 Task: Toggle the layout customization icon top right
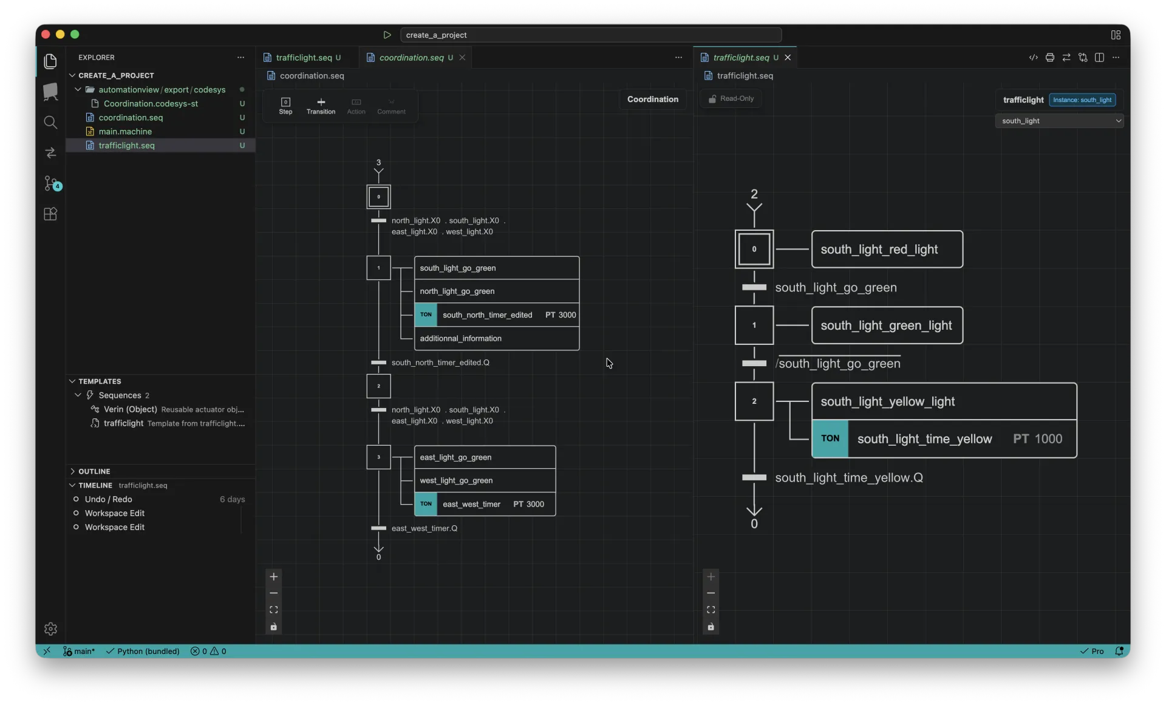pyautogui.click(x=1116, y=35)
